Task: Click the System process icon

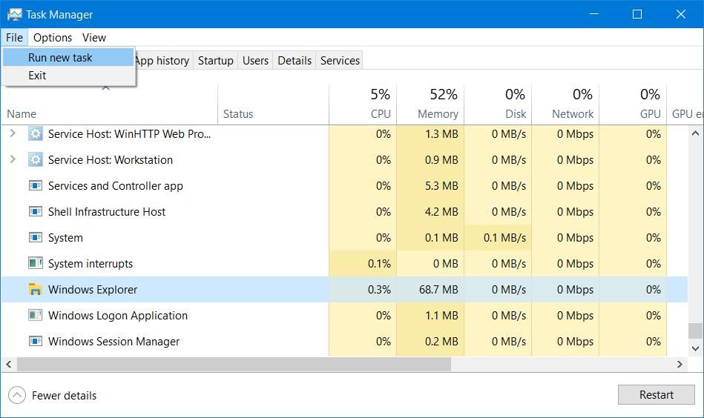Action: point(36,237)
